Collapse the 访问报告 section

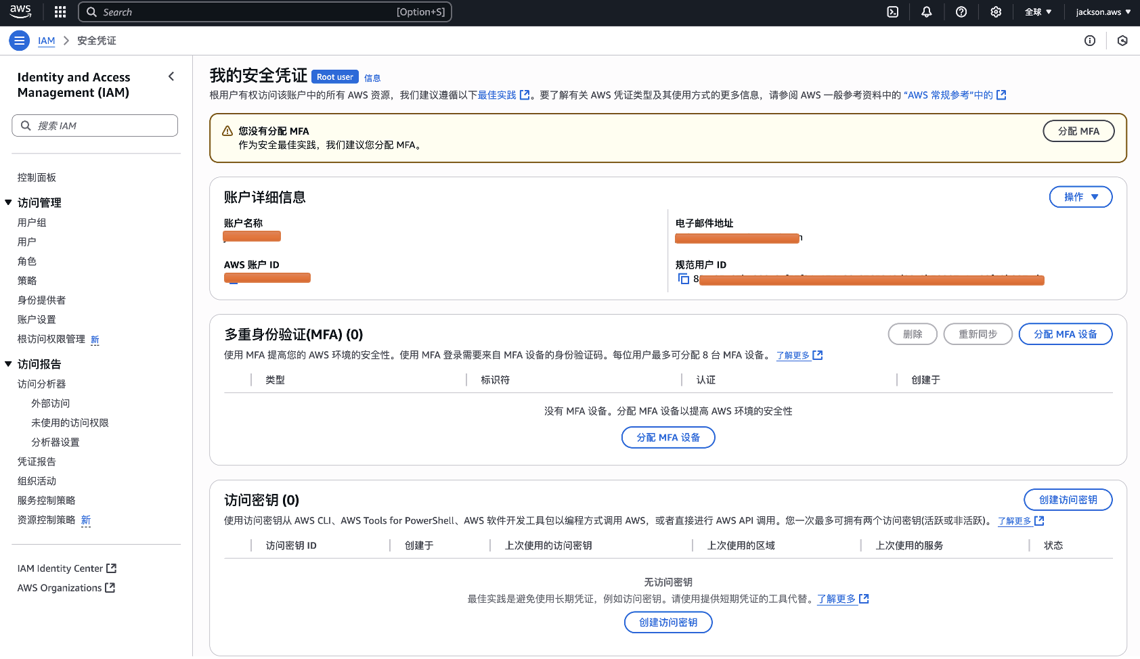(x=8, y=364)
